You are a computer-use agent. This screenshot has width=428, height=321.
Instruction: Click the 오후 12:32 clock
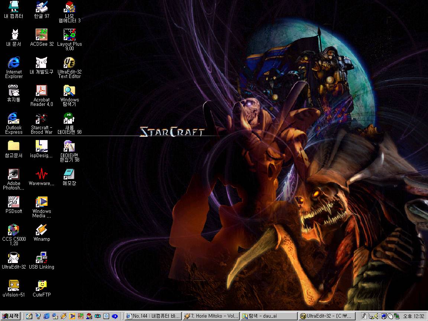[413, 316]
